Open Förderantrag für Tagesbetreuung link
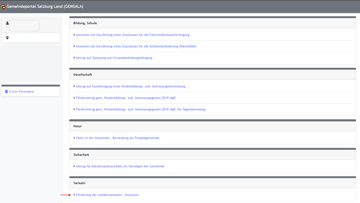360x203 pixels. [140, 109]
